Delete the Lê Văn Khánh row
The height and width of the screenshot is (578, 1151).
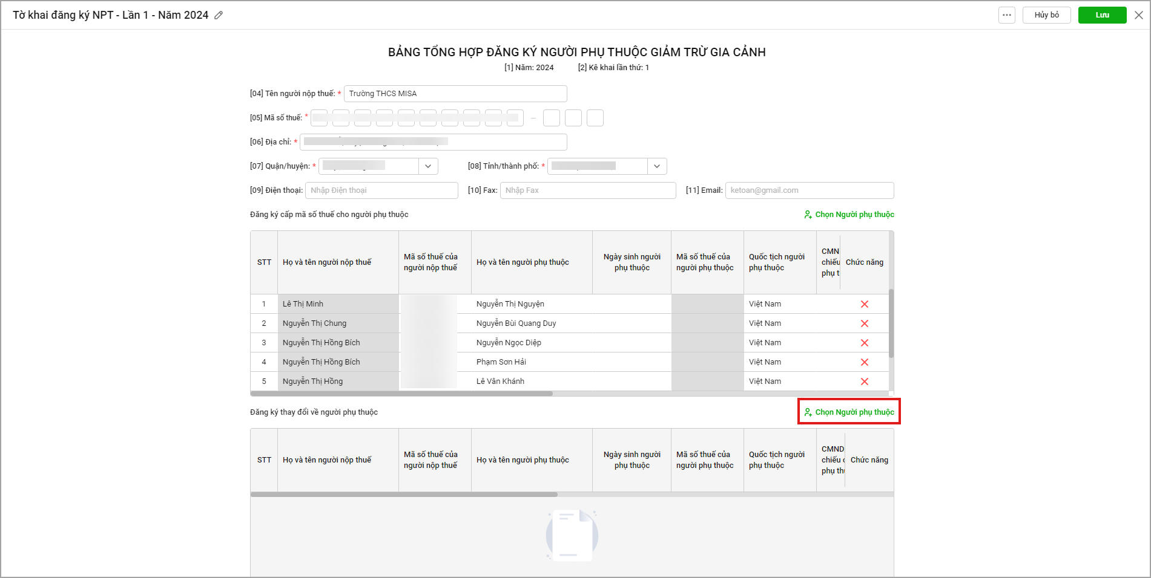point(864,382)
